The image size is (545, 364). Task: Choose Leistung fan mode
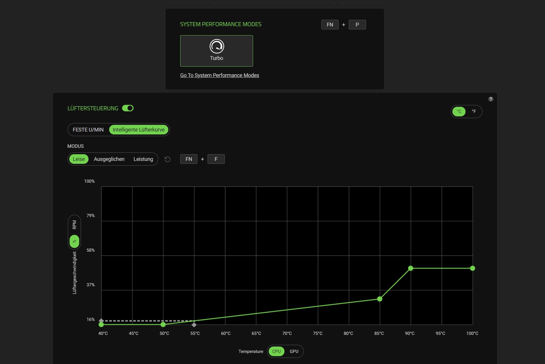tap(143, 159)
